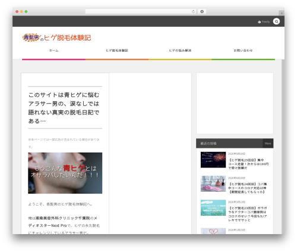
Task: Open a new tab with the plus button
Action: tap(282, 13)
